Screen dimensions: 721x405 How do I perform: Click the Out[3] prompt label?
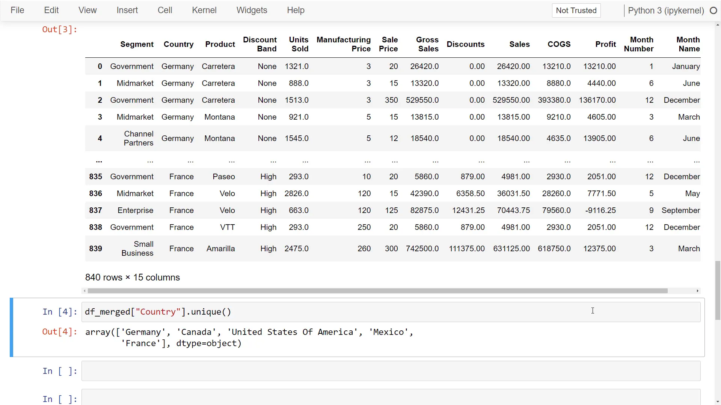click(x=59, y=29)
